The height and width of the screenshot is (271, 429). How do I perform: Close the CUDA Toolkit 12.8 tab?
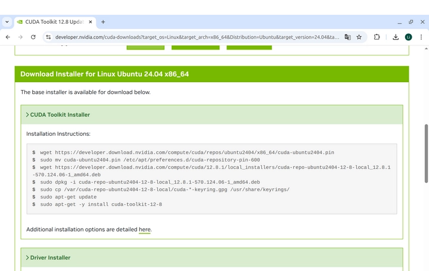pyautogui.click(x=89, y=21)
